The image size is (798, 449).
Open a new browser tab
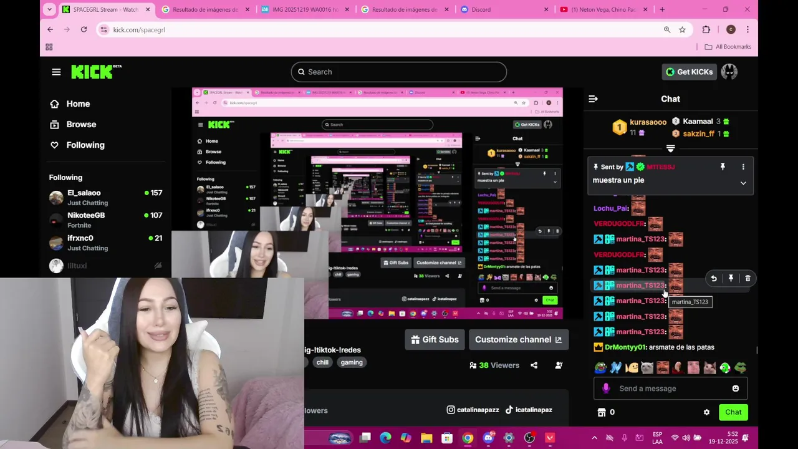662,9
